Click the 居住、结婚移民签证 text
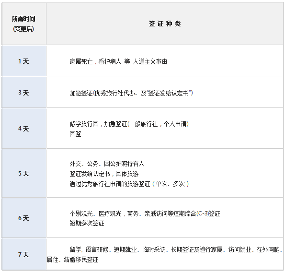This screenshot has height=272, width=285. point(73,260)
